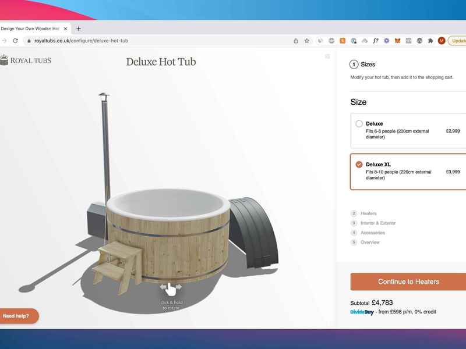Viewport: 466px width, 349px height.
Task: Click the orange square extension icon
Action: point(343,41)
